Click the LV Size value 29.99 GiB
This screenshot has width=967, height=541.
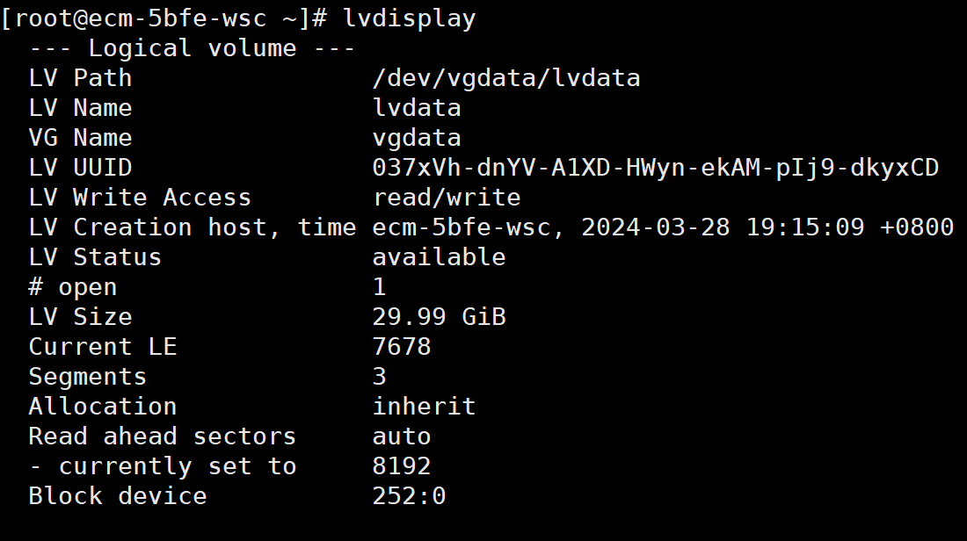pyautogui.click(x=439, y=317)
